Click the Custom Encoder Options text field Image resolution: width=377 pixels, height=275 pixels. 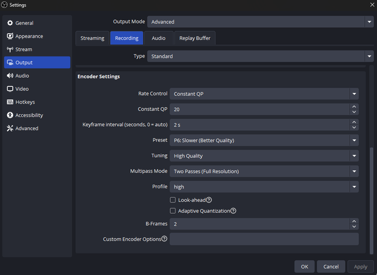[x=264, y=239]
